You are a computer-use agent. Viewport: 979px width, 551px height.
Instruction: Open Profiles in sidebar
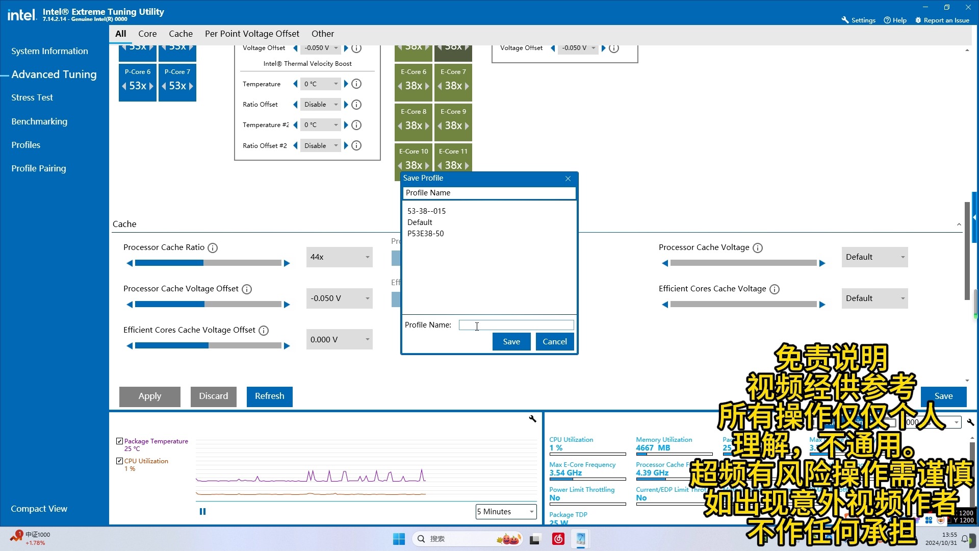[x=26, y=145]
